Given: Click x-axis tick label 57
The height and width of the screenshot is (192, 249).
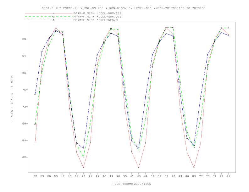Looking at the screenshot, I should pos(166,176).
